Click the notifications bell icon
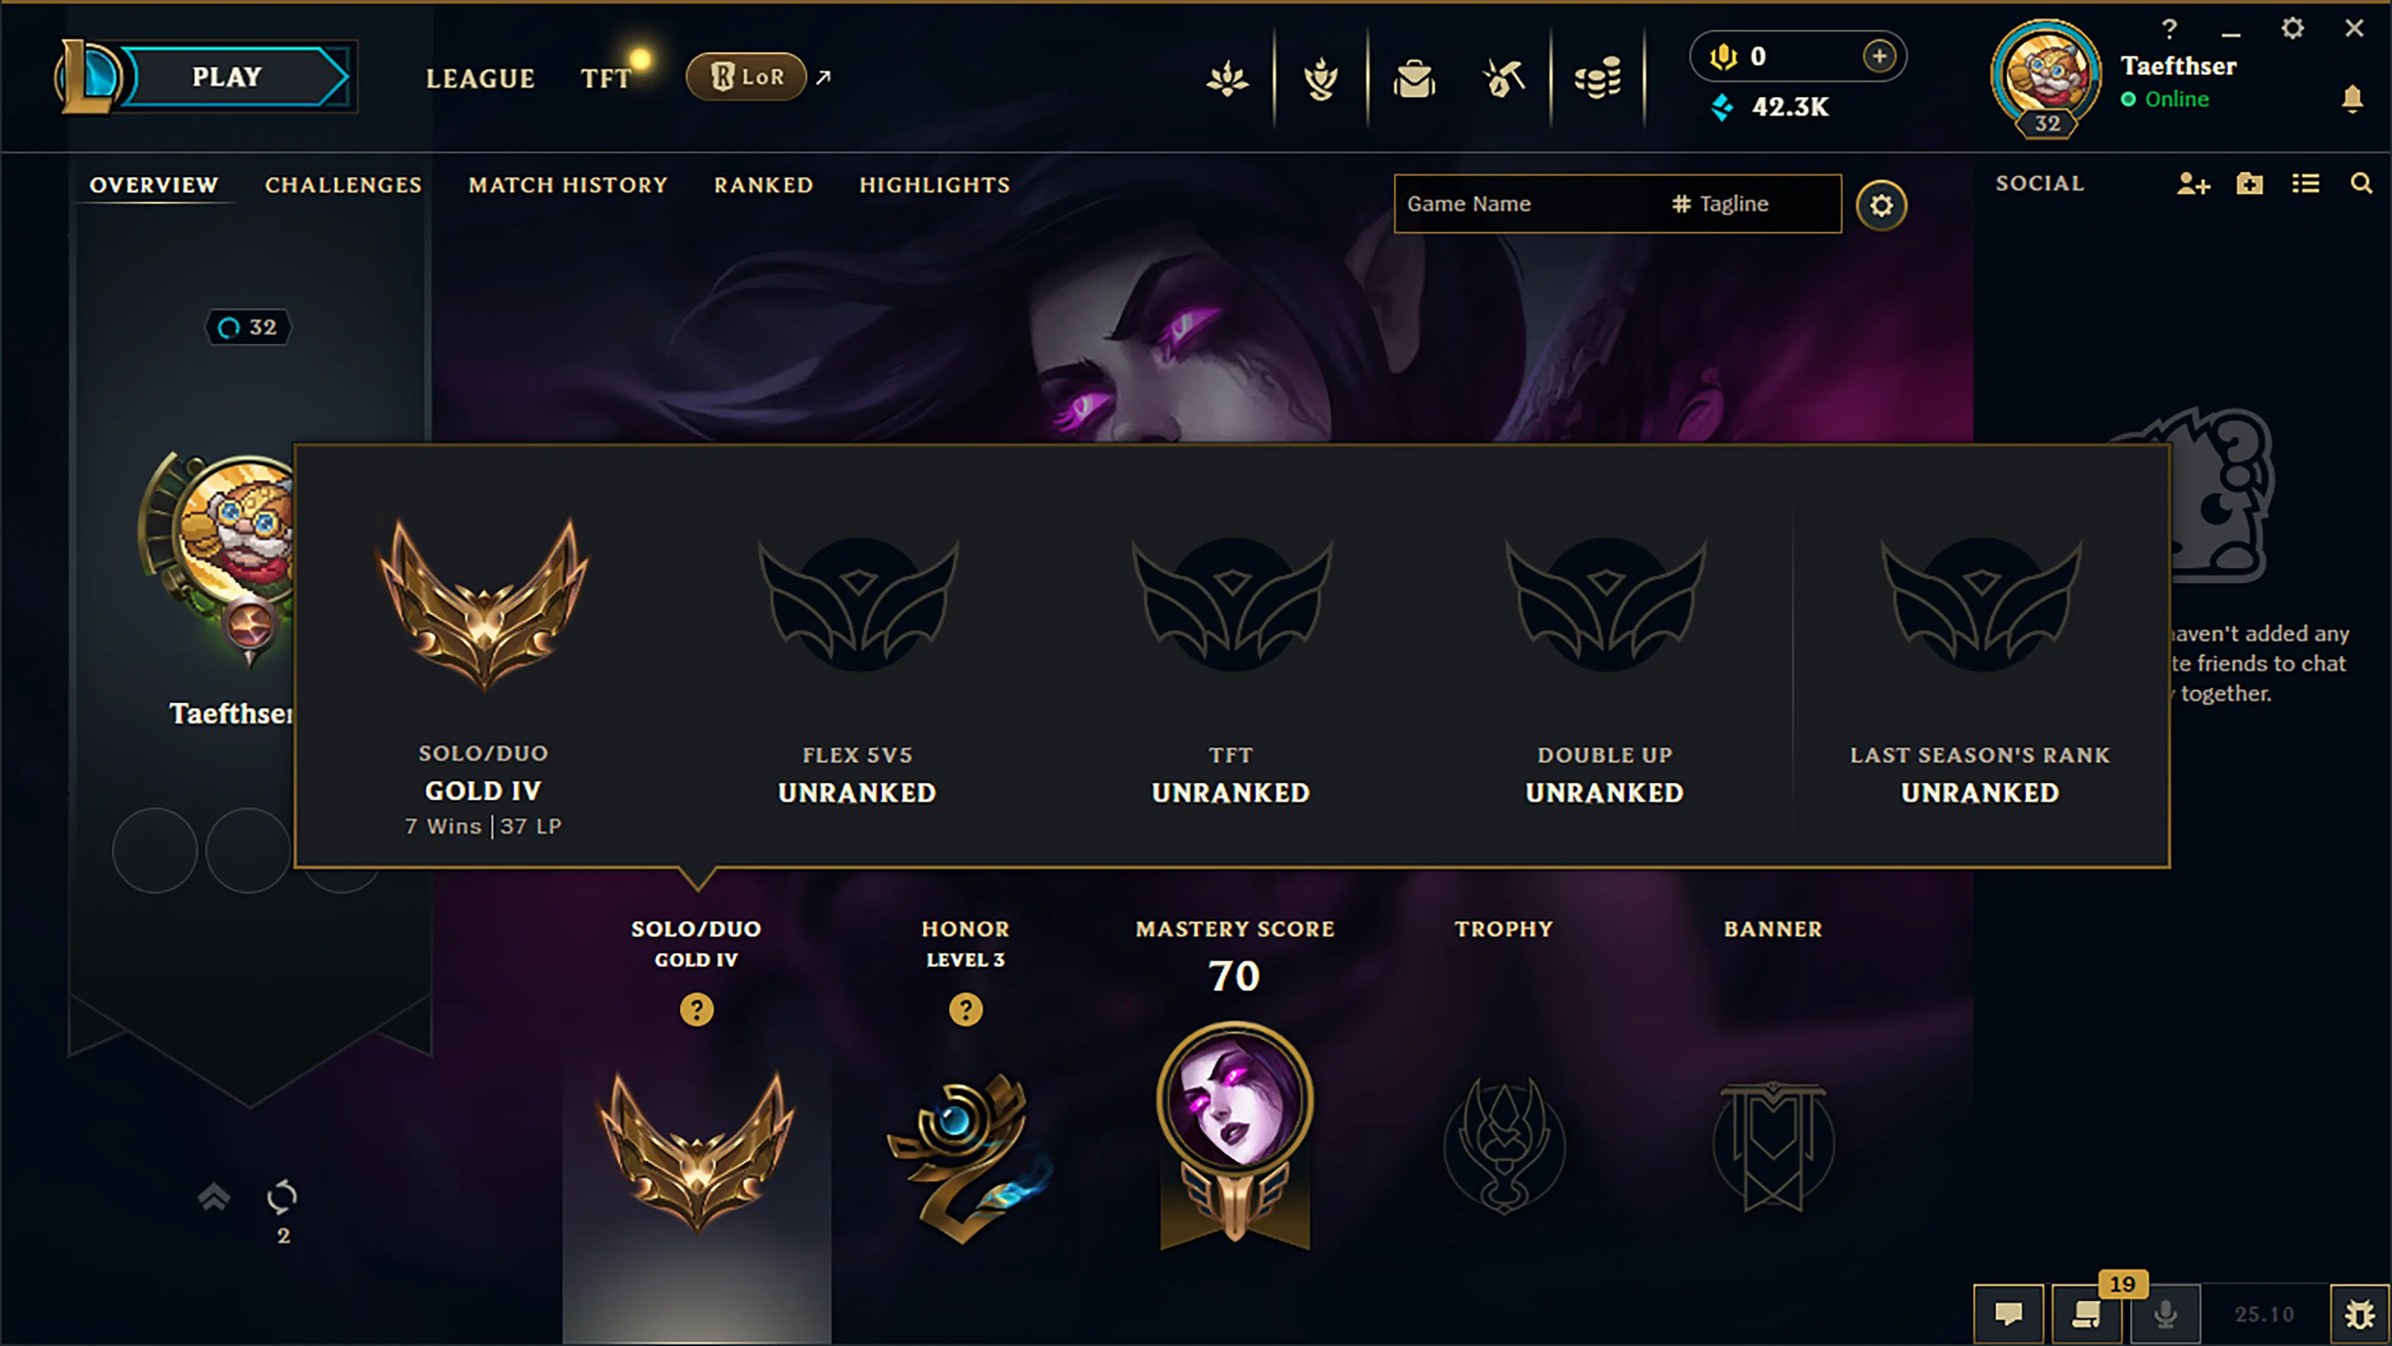The height and width of the screenshot is (1346, 2392). coord(2351,99)
